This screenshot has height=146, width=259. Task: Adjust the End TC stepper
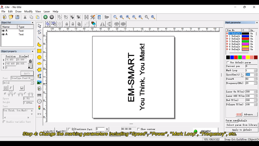click(x=255, y=100)
